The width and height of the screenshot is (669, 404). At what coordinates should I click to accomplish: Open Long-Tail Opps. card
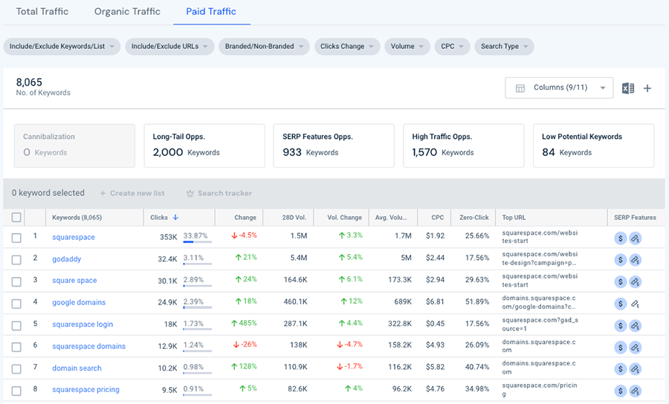tap(204, 146)
